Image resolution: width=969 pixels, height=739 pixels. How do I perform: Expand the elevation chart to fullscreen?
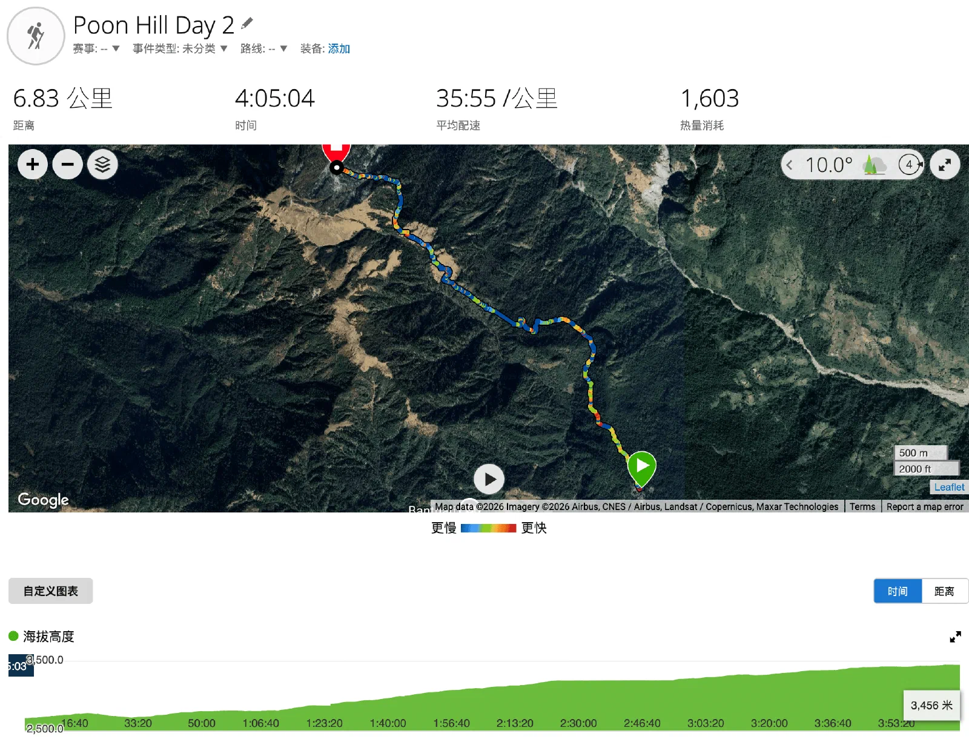point(955,637)
